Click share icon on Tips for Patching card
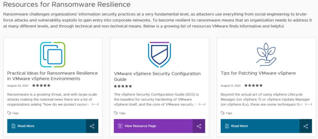The height and width of the screenshot is (139, 318). [x=306, y=126]
